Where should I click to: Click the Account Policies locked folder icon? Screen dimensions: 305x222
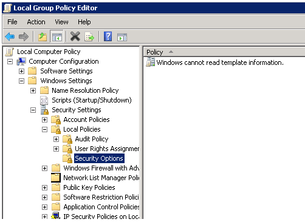[x=56, y=119]
